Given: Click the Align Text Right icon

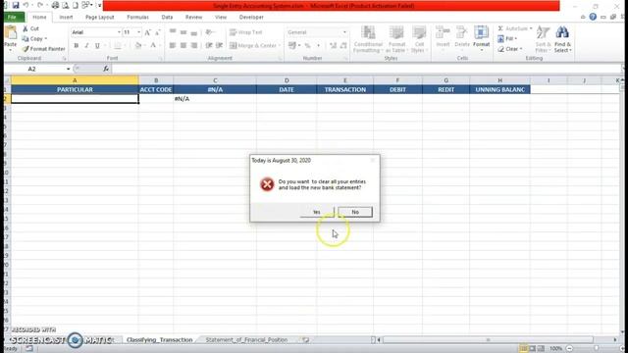Looking at the screenshot, I should pyautogui.click(x=194, y=46).
